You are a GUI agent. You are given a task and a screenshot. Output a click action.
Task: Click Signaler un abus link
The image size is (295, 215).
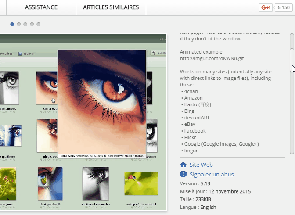pyautogui.click(x=212, y=174)
